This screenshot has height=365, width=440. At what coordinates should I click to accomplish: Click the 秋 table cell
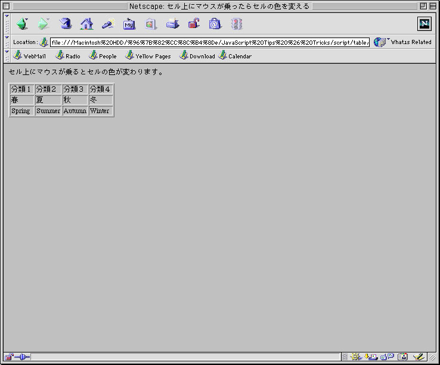75,100
